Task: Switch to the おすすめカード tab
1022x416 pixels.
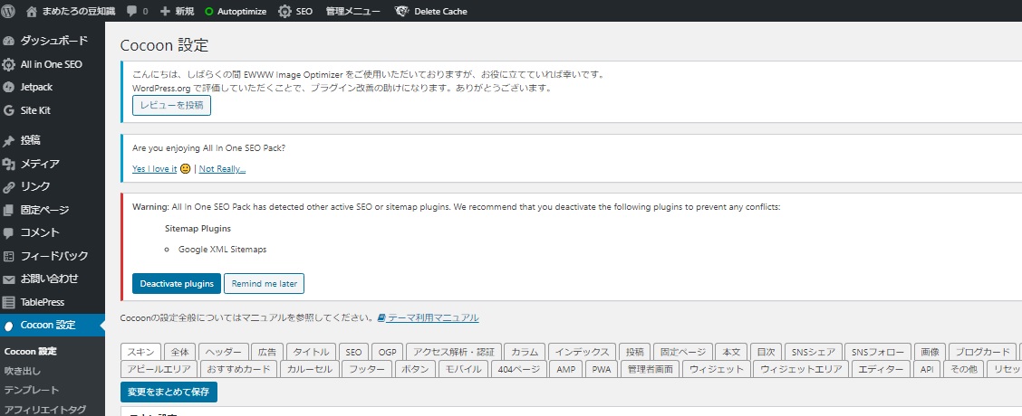Action: [x=238, y=369]
